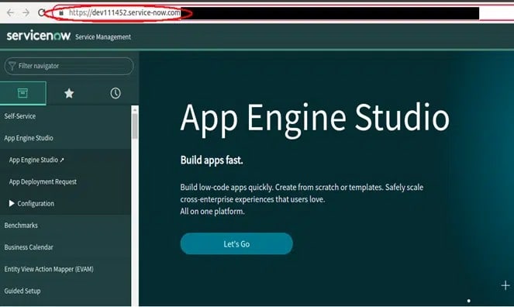Click the Configuration label in the navigator
This screenshot has width=514, height=307.
[36, 203]
